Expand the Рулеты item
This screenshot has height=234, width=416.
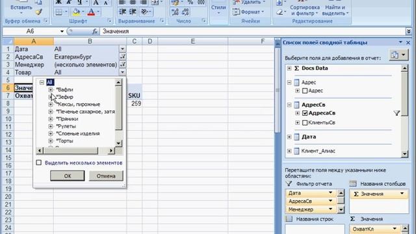(x=51, y=126)
